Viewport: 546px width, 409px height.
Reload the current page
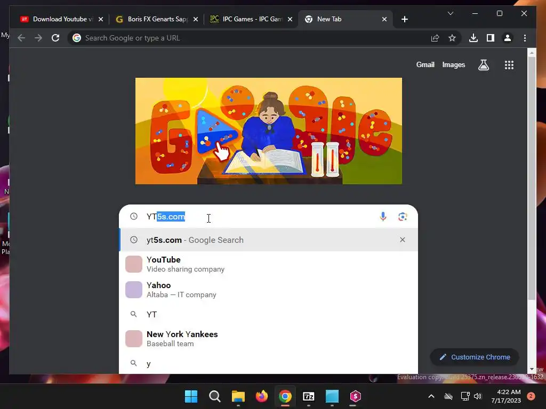[55, 38]
